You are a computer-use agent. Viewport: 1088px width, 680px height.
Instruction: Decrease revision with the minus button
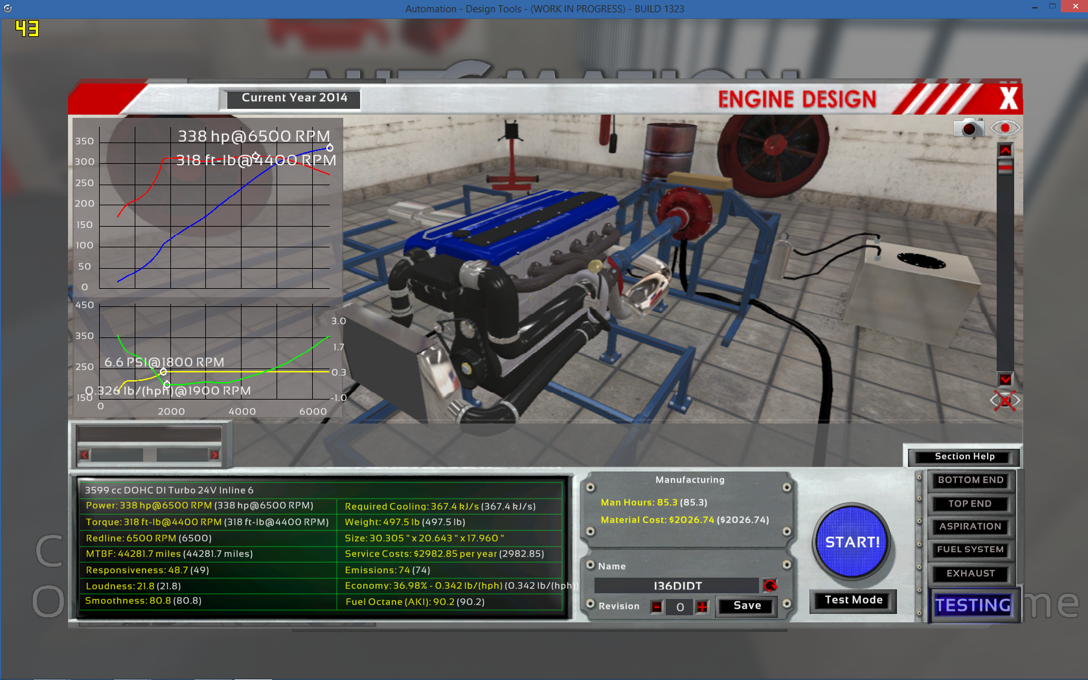point(657,607)
